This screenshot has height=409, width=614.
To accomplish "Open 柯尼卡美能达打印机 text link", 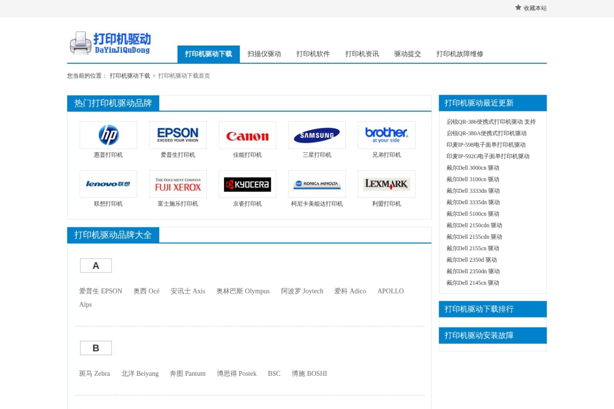I will coord(317,204).
